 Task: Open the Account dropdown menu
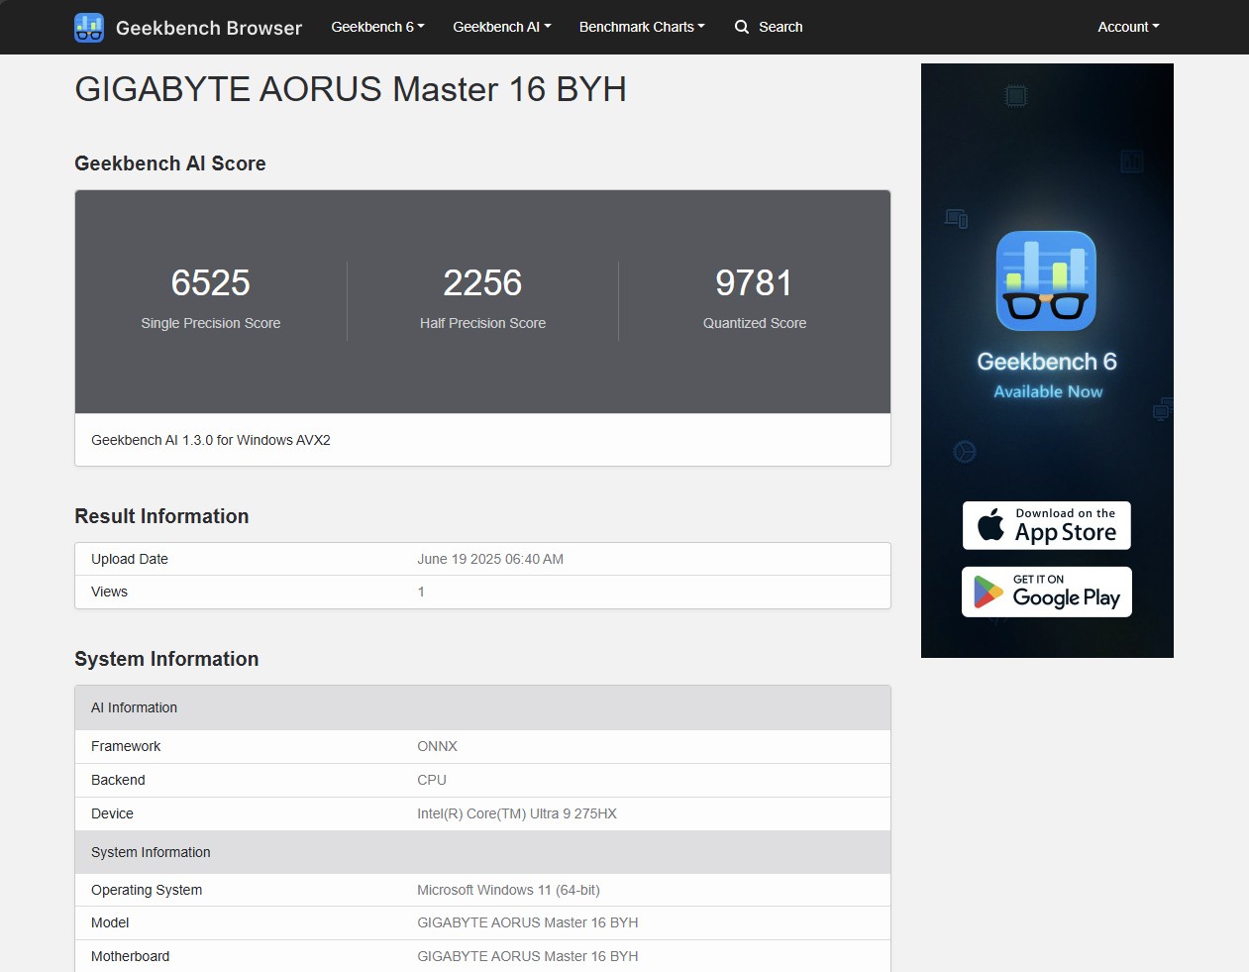pyautogui.click(x=1128, y=27)
